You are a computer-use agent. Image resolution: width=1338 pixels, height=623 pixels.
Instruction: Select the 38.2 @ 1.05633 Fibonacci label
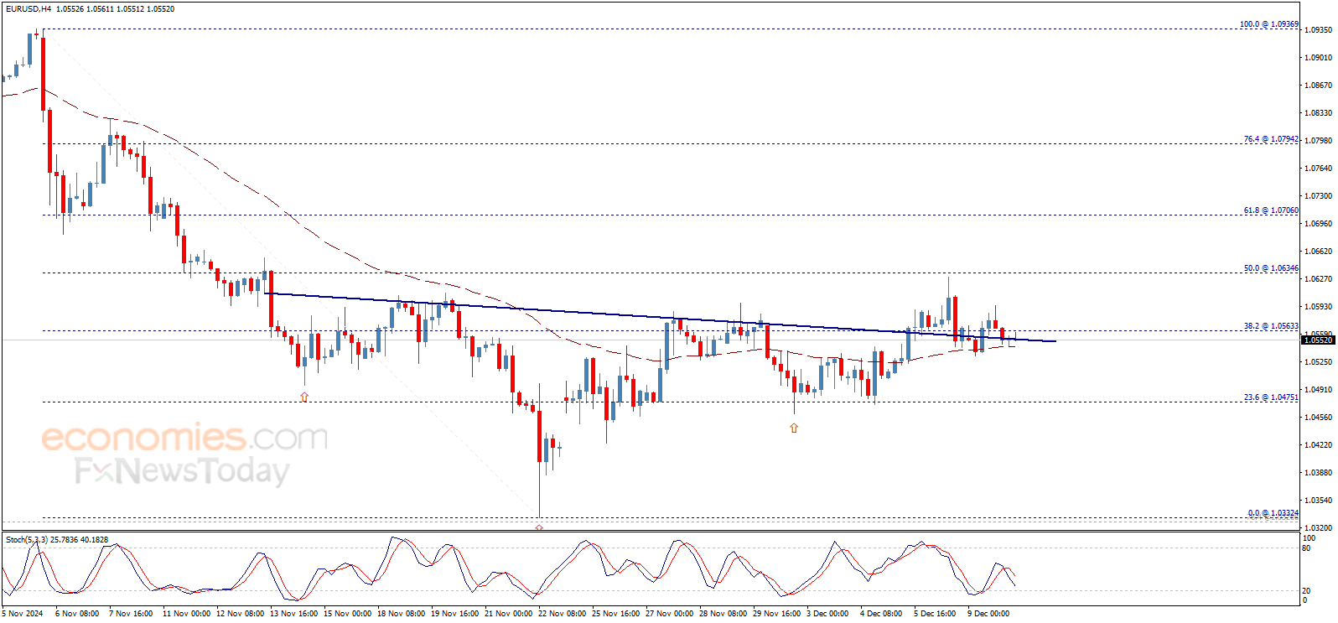point(1271,326)
